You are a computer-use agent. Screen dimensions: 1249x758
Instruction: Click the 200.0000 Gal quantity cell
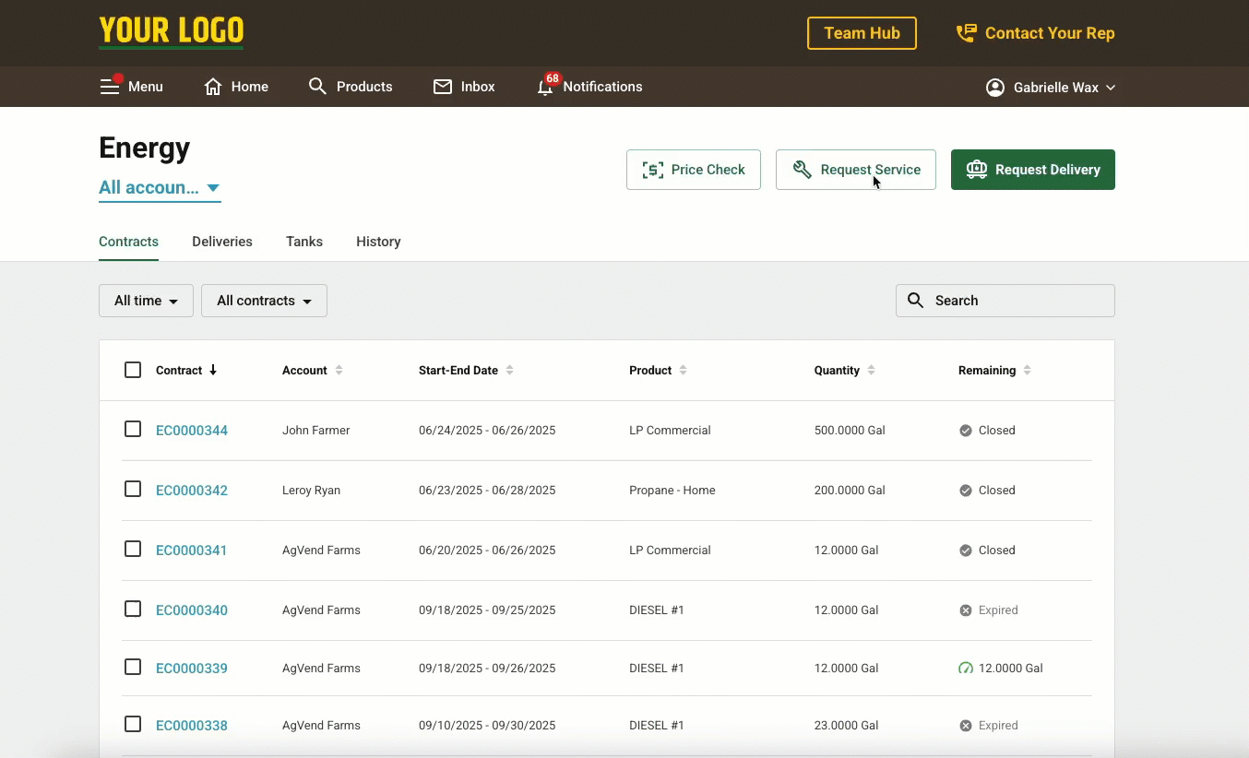(x=850, y=491)
